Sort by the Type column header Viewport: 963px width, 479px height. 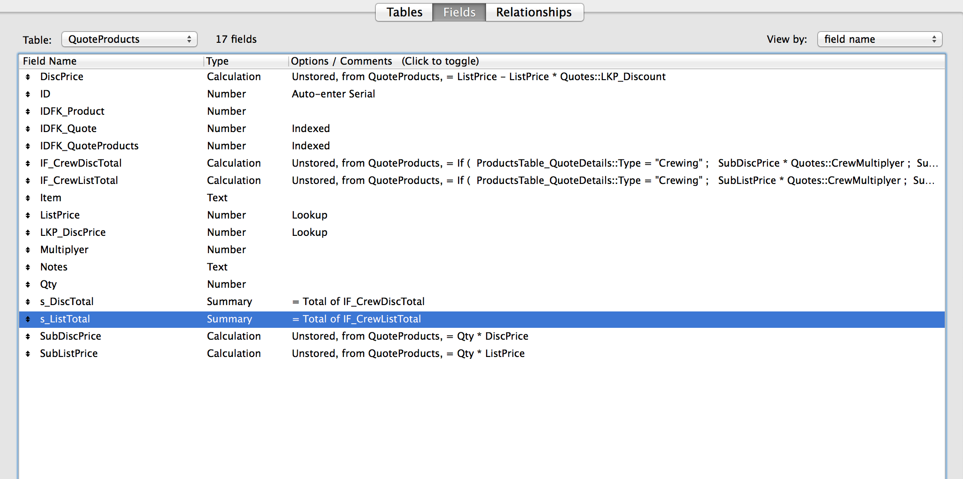[x=246, y=61]
